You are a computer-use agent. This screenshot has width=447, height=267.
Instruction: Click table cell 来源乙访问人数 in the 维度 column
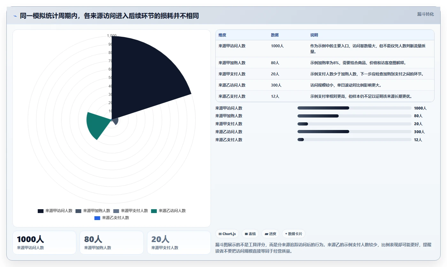click(232, 85)
